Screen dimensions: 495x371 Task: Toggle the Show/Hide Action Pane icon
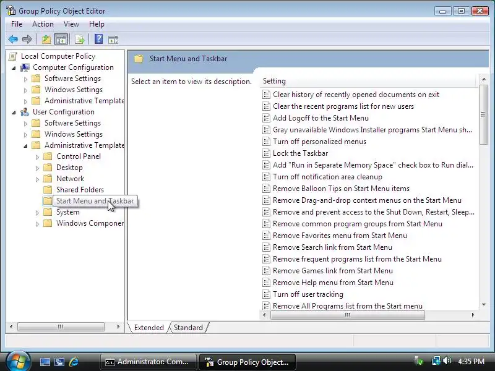[x=113, y=40]
